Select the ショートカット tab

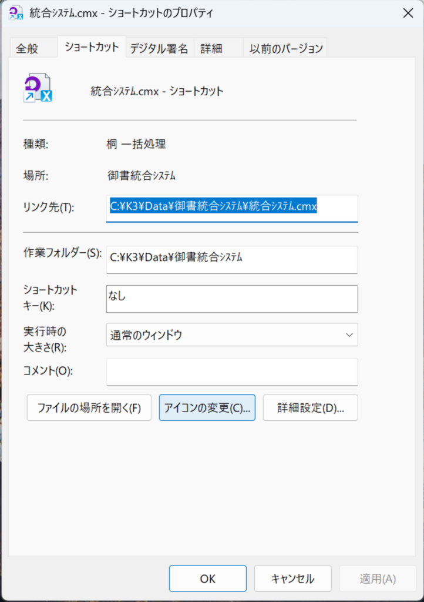92,47
